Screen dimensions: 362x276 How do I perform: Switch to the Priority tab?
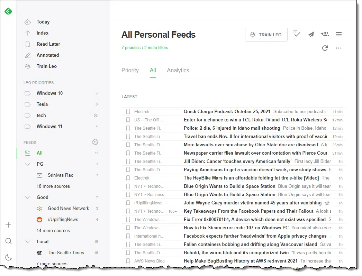pos(130,71)
